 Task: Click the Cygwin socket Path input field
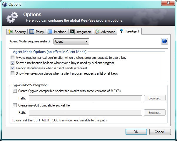[x=85, y=98]
